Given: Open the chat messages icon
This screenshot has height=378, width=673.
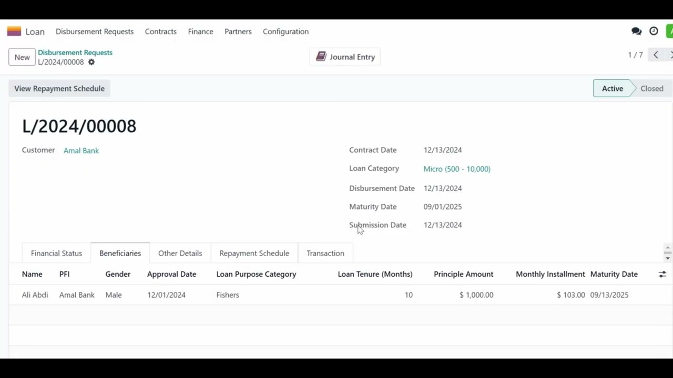Looking at the screenshot, I should tap(636, 31).
